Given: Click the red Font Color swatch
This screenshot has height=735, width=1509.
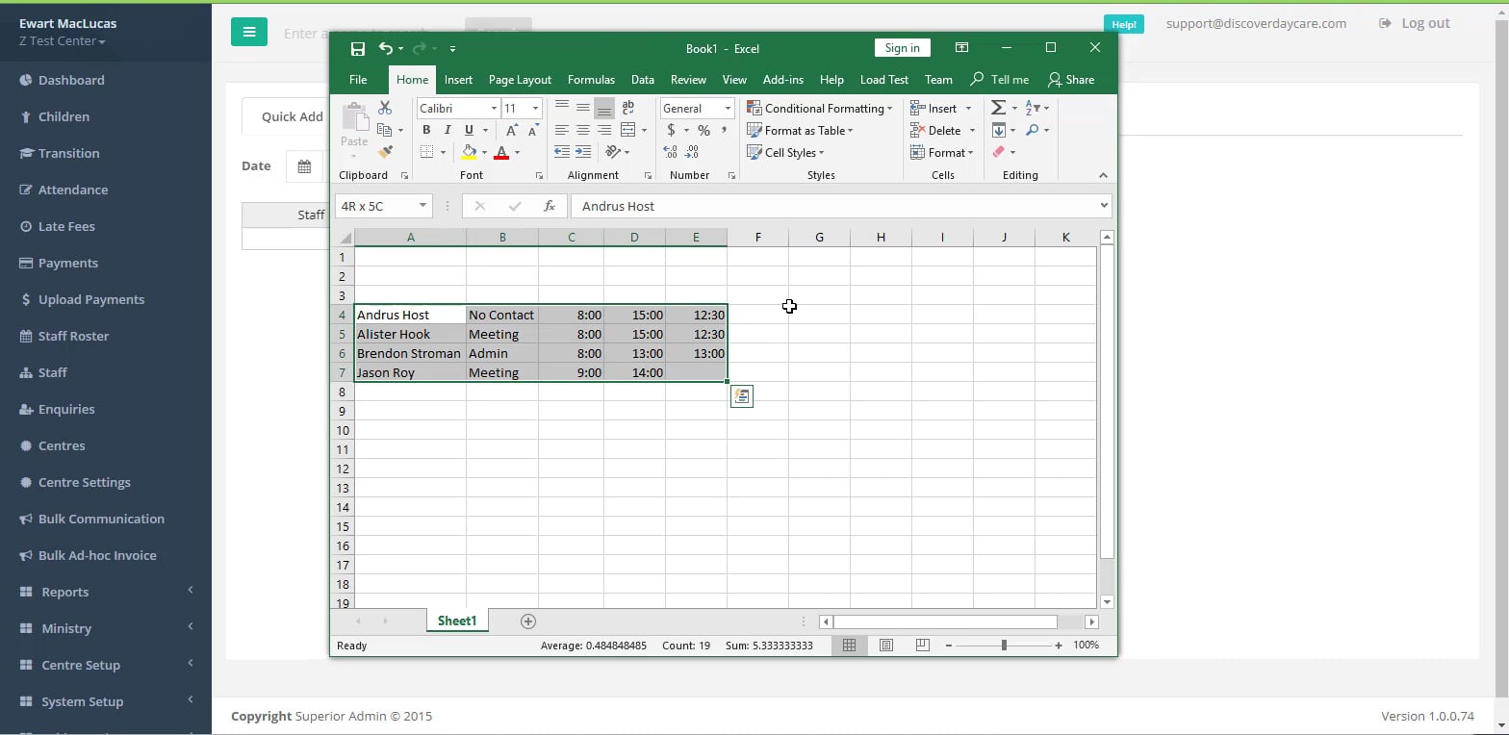Looking at the screenshot, I should point(500,152).
